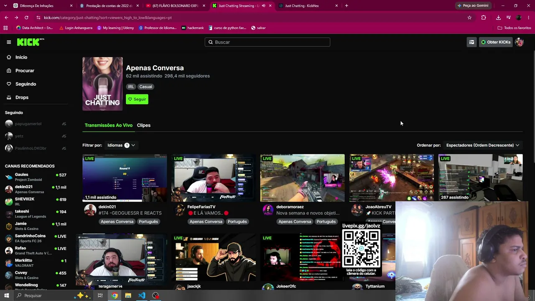Click deboramoraez's channel avatar
Image resolution: width=535 pixels, height=301 pixels.
pyautogui.click(x=268, y=210)
